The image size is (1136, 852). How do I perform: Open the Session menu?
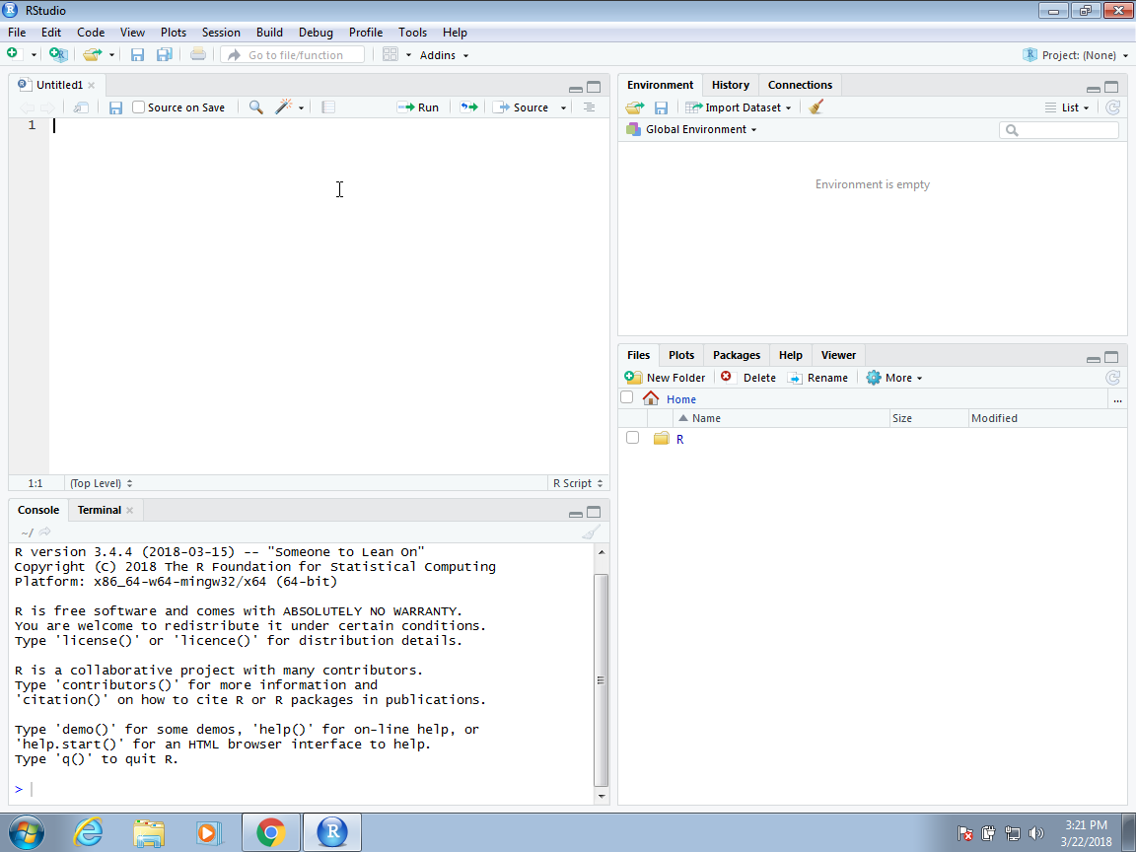point(221,33)
